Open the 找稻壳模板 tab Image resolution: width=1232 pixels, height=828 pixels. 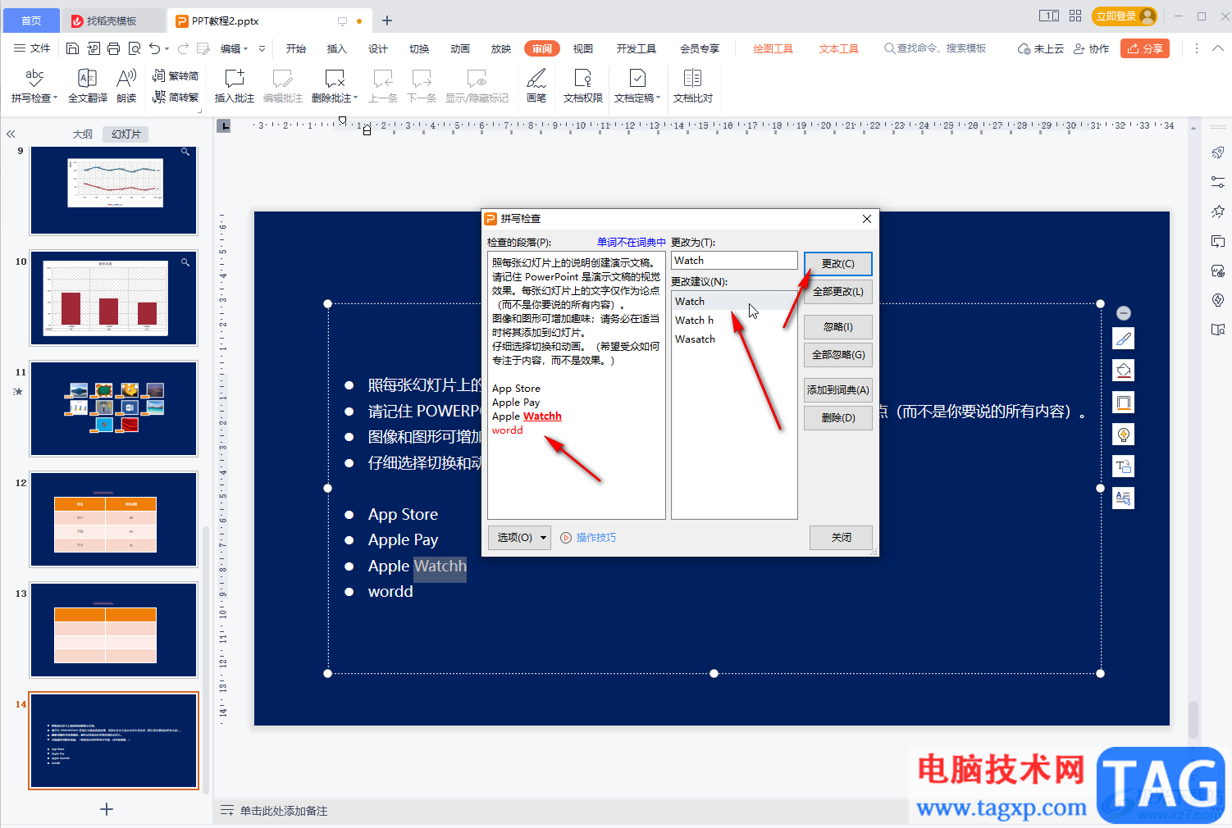coord(112,20)
